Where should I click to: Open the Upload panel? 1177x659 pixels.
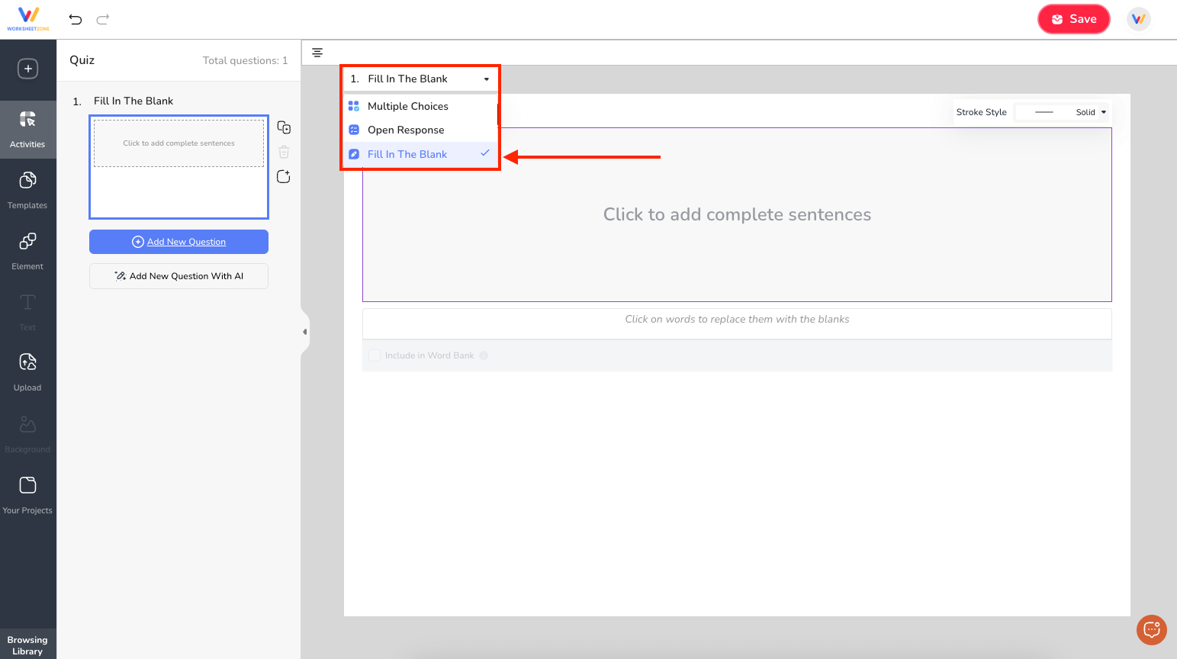pos(28,371)
